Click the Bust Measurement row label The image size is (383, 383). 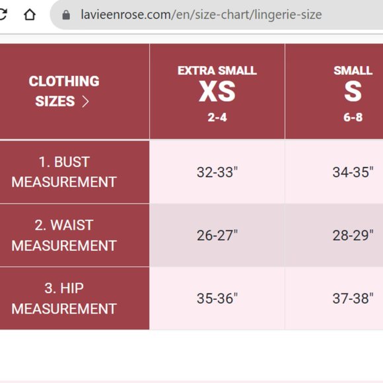64,172
